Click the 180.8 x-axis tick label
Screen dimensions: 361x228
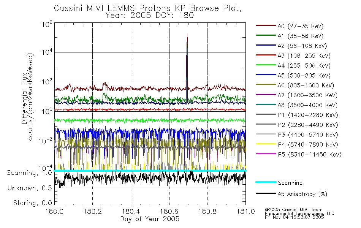click(x=207, y=211)
